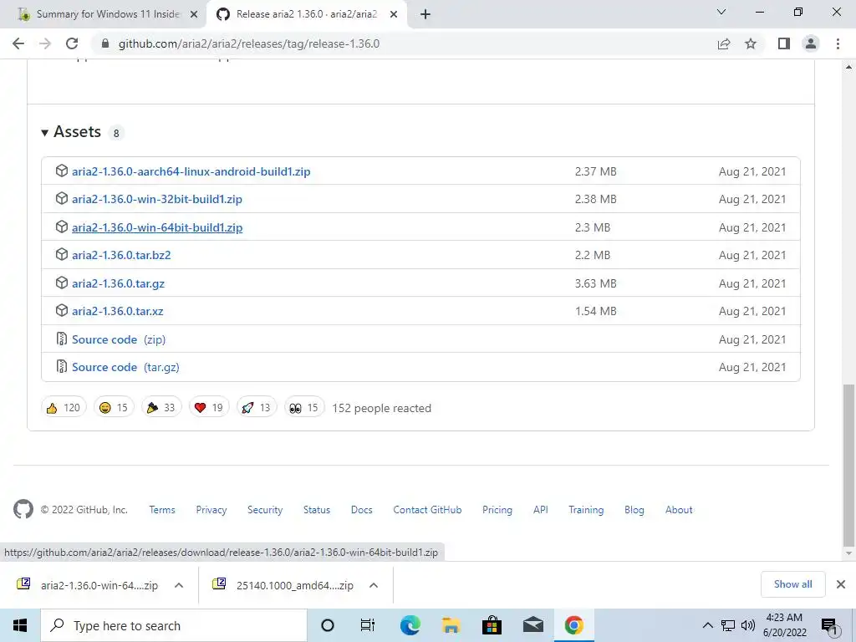Open Chrome's three-dot menu
The width and height of the screenshot is (856, 642).
coord(838,43)
